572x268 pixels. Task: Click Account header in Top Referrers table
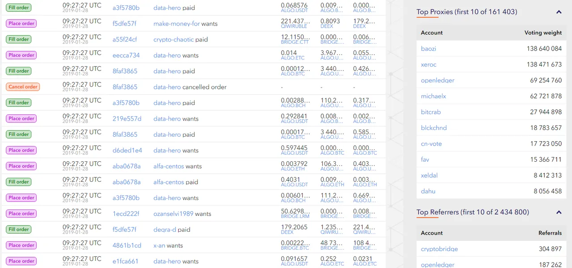click(x=432, y=233)
